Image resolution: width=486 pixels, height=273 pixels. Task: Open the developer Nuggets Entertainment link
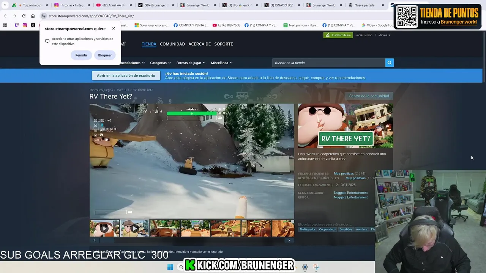tap(350, 193)
